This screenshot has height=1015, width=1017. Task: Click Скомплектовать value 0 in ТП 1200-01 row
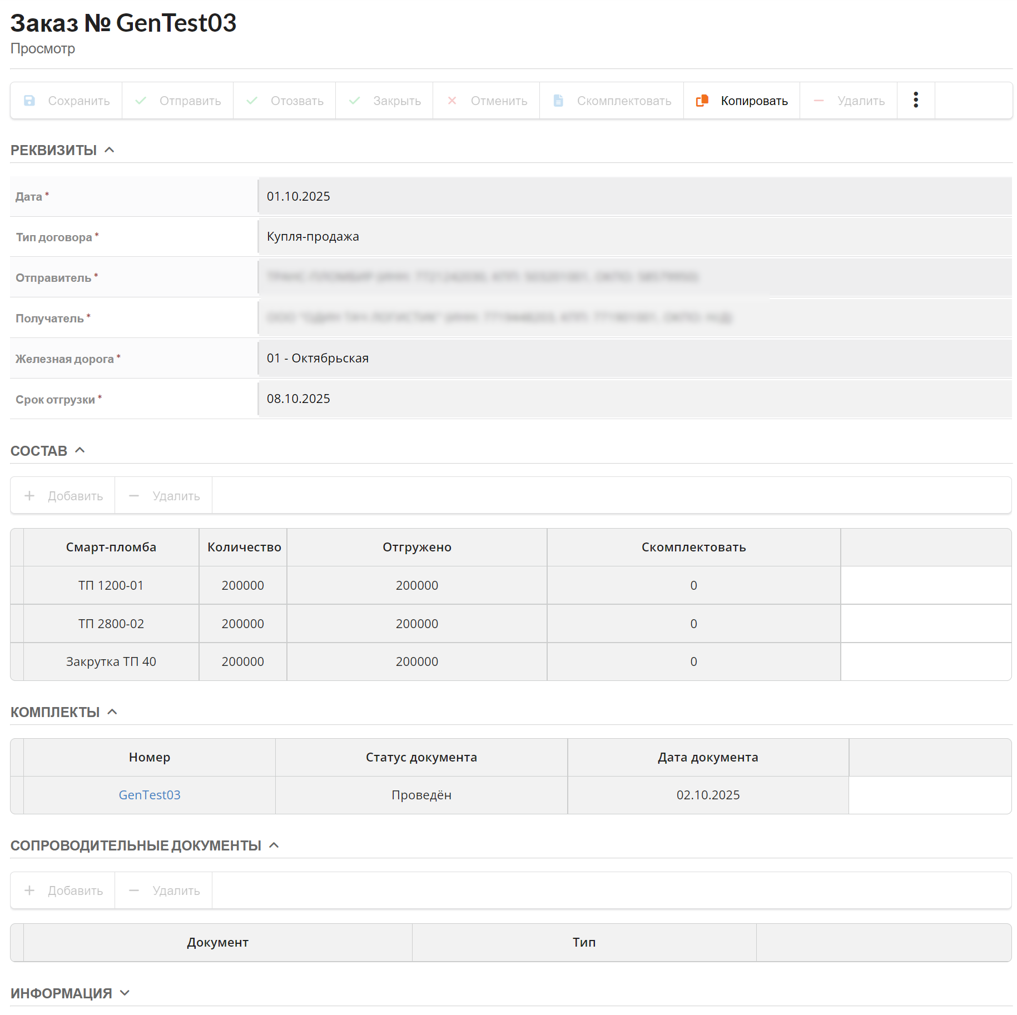pos(693,585)
